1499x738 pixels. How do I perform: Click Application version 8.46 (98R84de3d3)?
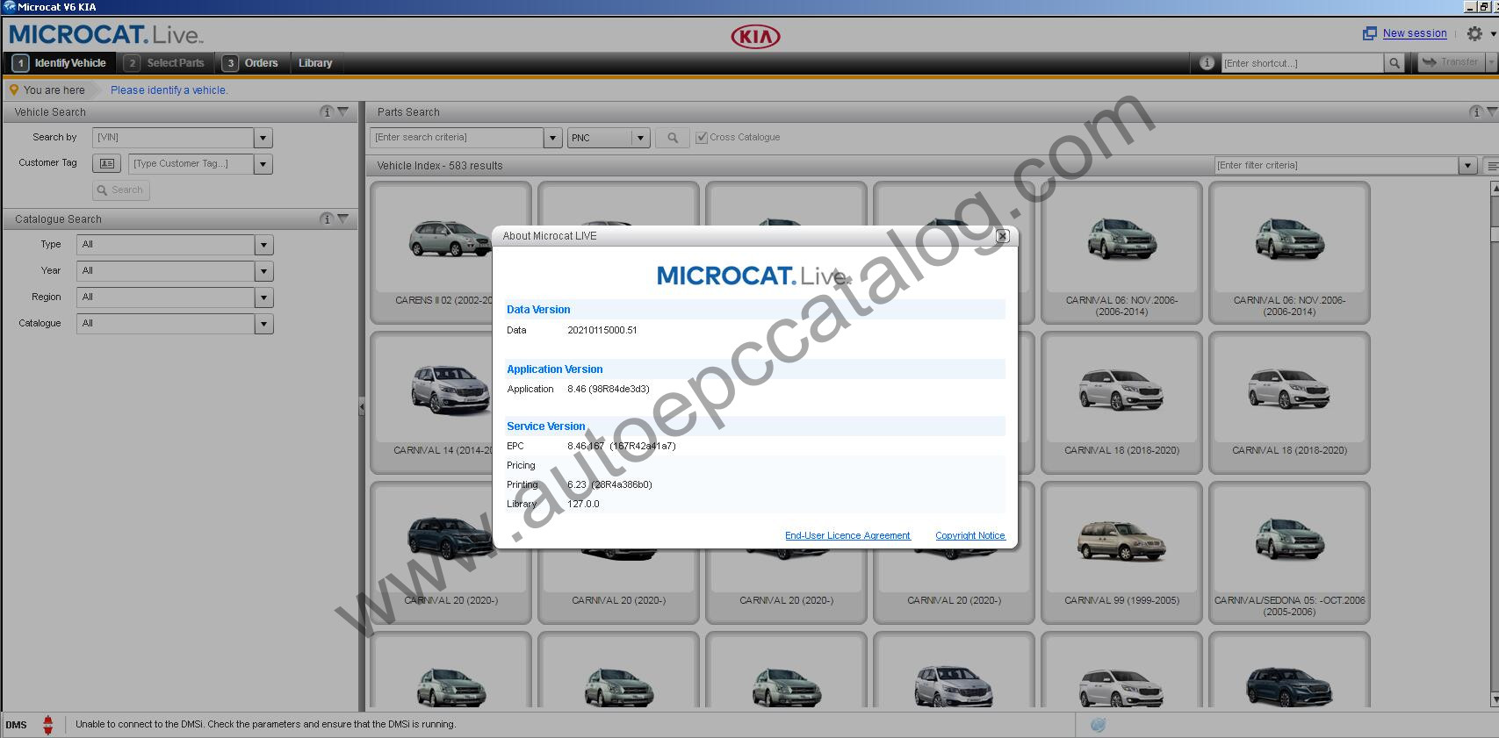tap(609, 389)
